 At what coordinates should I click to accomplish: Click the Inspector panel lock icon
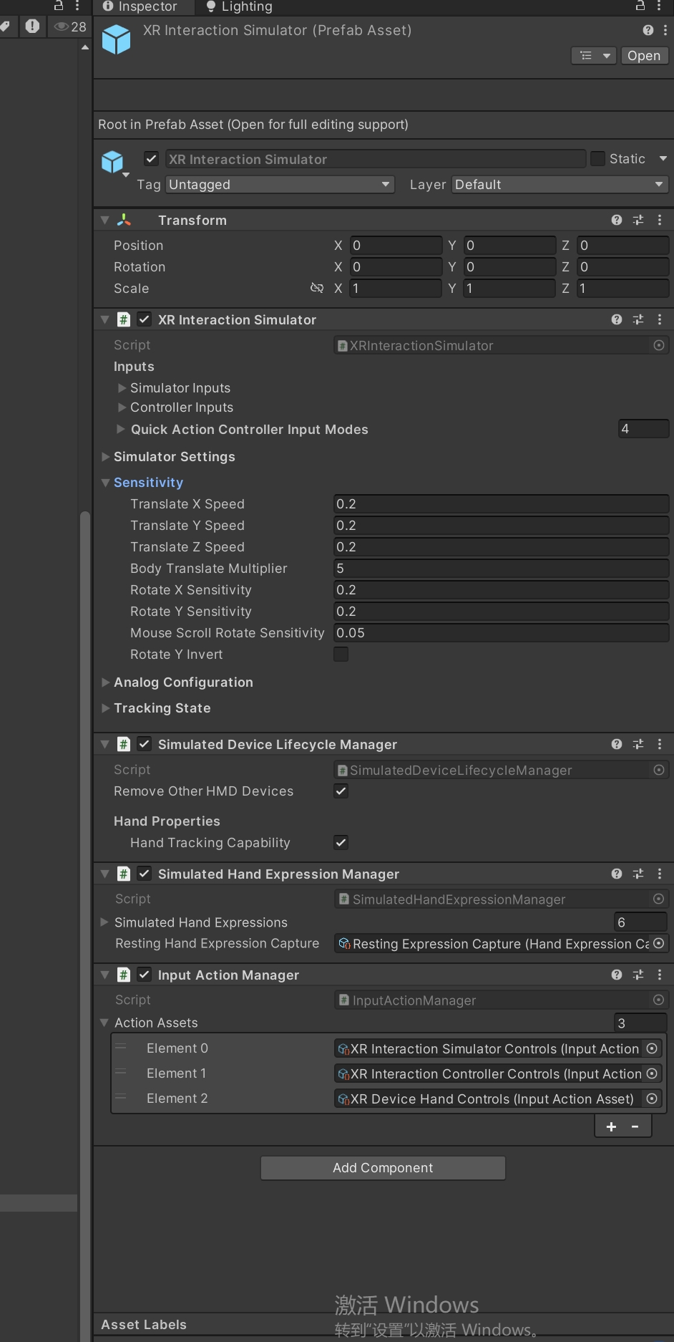tap(640, 6)
